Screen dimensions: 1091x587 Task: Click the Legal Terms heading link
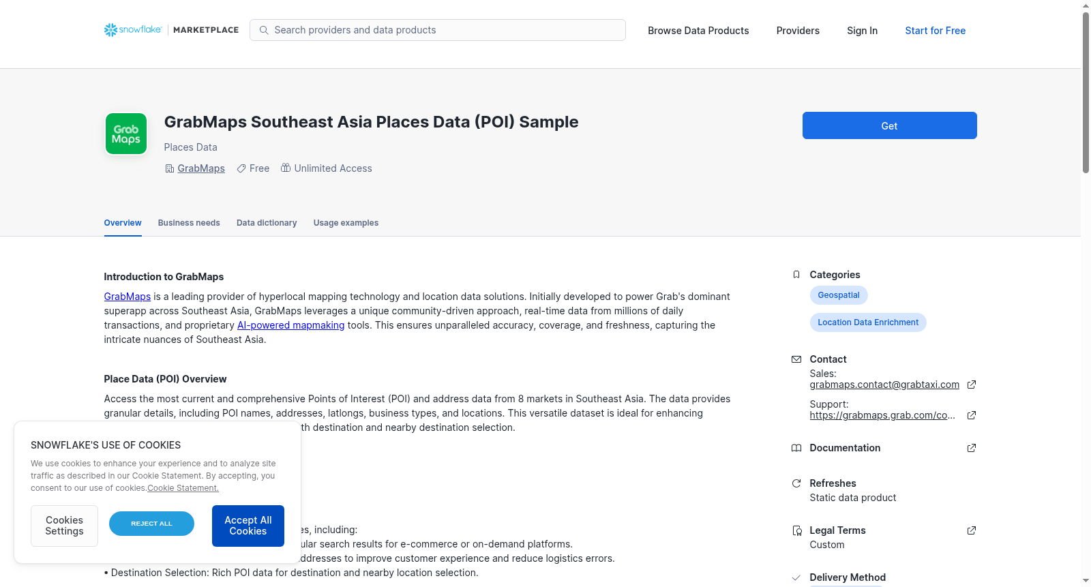coord(837,530)
